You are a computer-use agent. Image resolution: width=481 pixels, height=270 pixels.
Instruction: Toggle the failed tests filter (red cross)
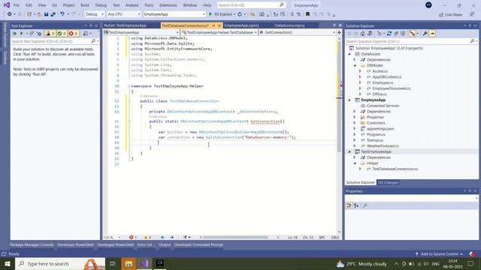(x=74, y=33)
